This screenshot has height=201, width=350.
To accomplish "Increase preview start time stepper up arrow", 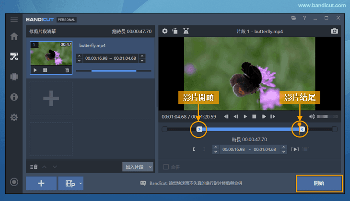I will click(x=216, y=147).
